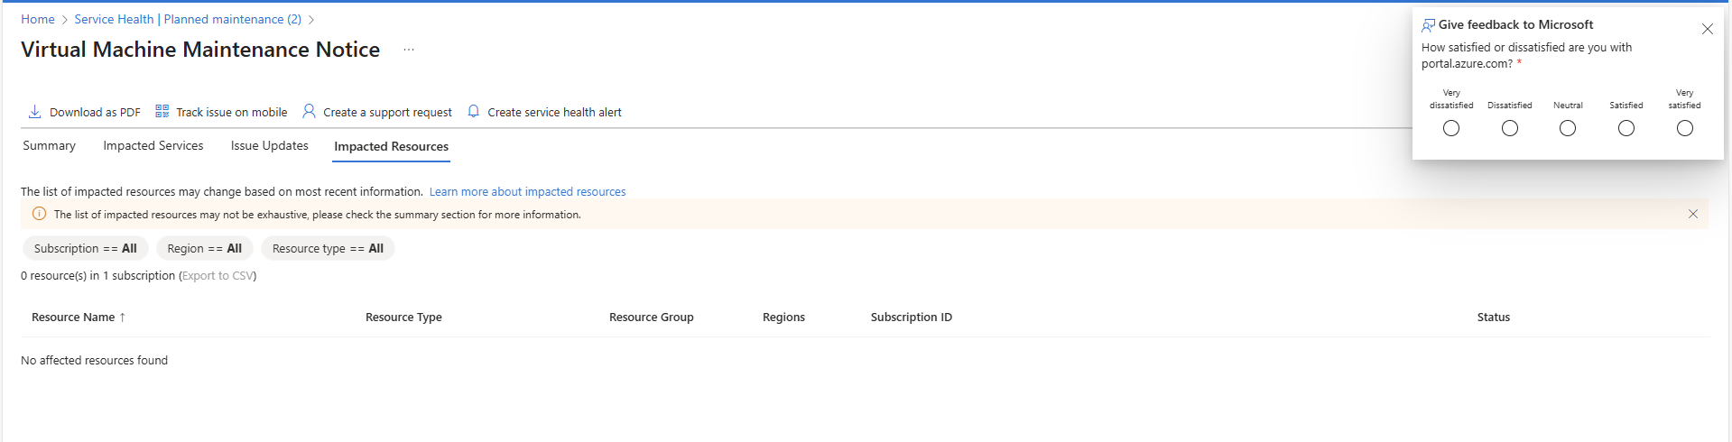Click the Subscription ID column header
1732x442 pixels.
pyautogui.click(x=912, y=317)
